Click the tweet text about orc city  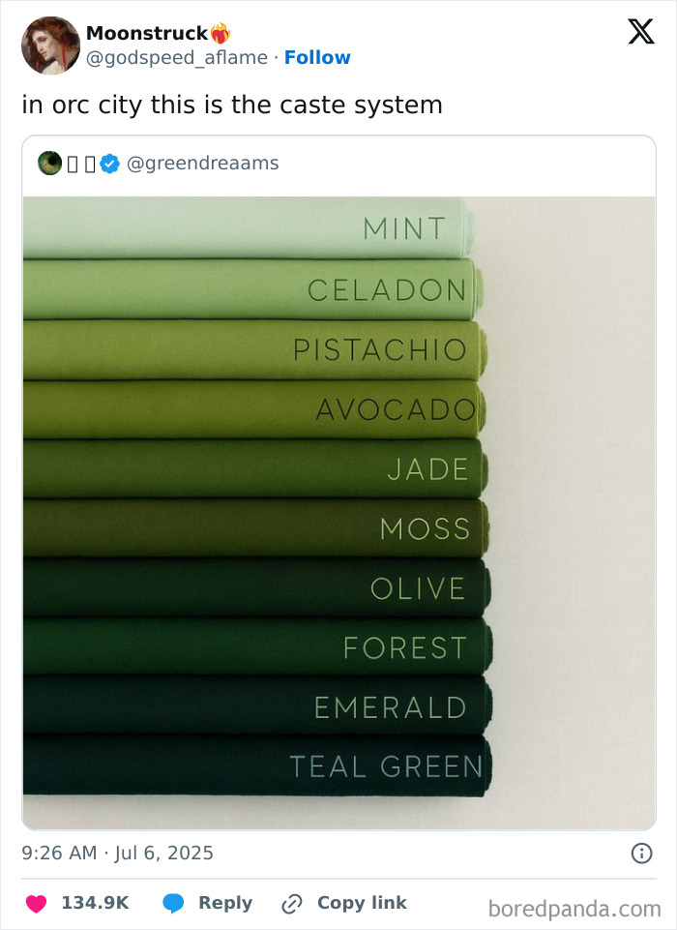pos(232,104)
